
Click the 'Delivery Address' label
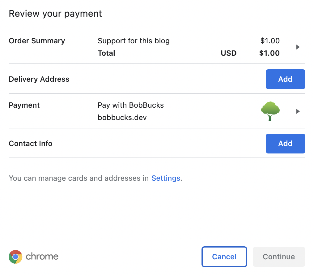pos(39,79)
